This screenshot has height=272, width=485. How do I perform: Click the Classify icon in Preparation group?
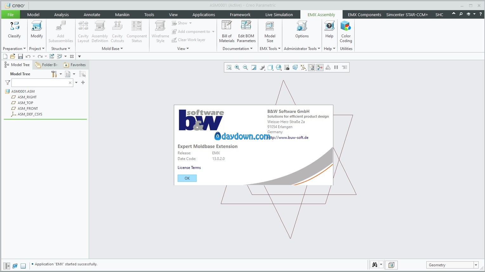pos(14,27)
